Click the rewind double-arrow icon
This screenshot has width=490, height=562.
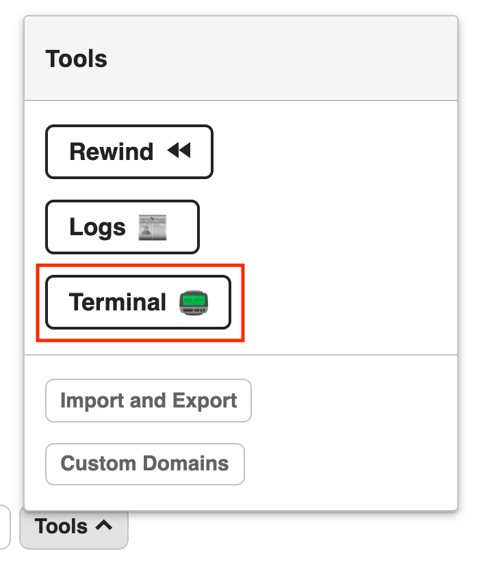(x=179, y=151)
